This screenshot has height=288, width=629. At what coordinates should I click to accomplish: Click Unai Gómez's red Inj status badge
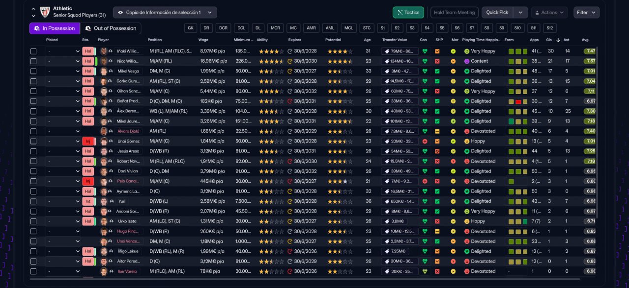88,141
